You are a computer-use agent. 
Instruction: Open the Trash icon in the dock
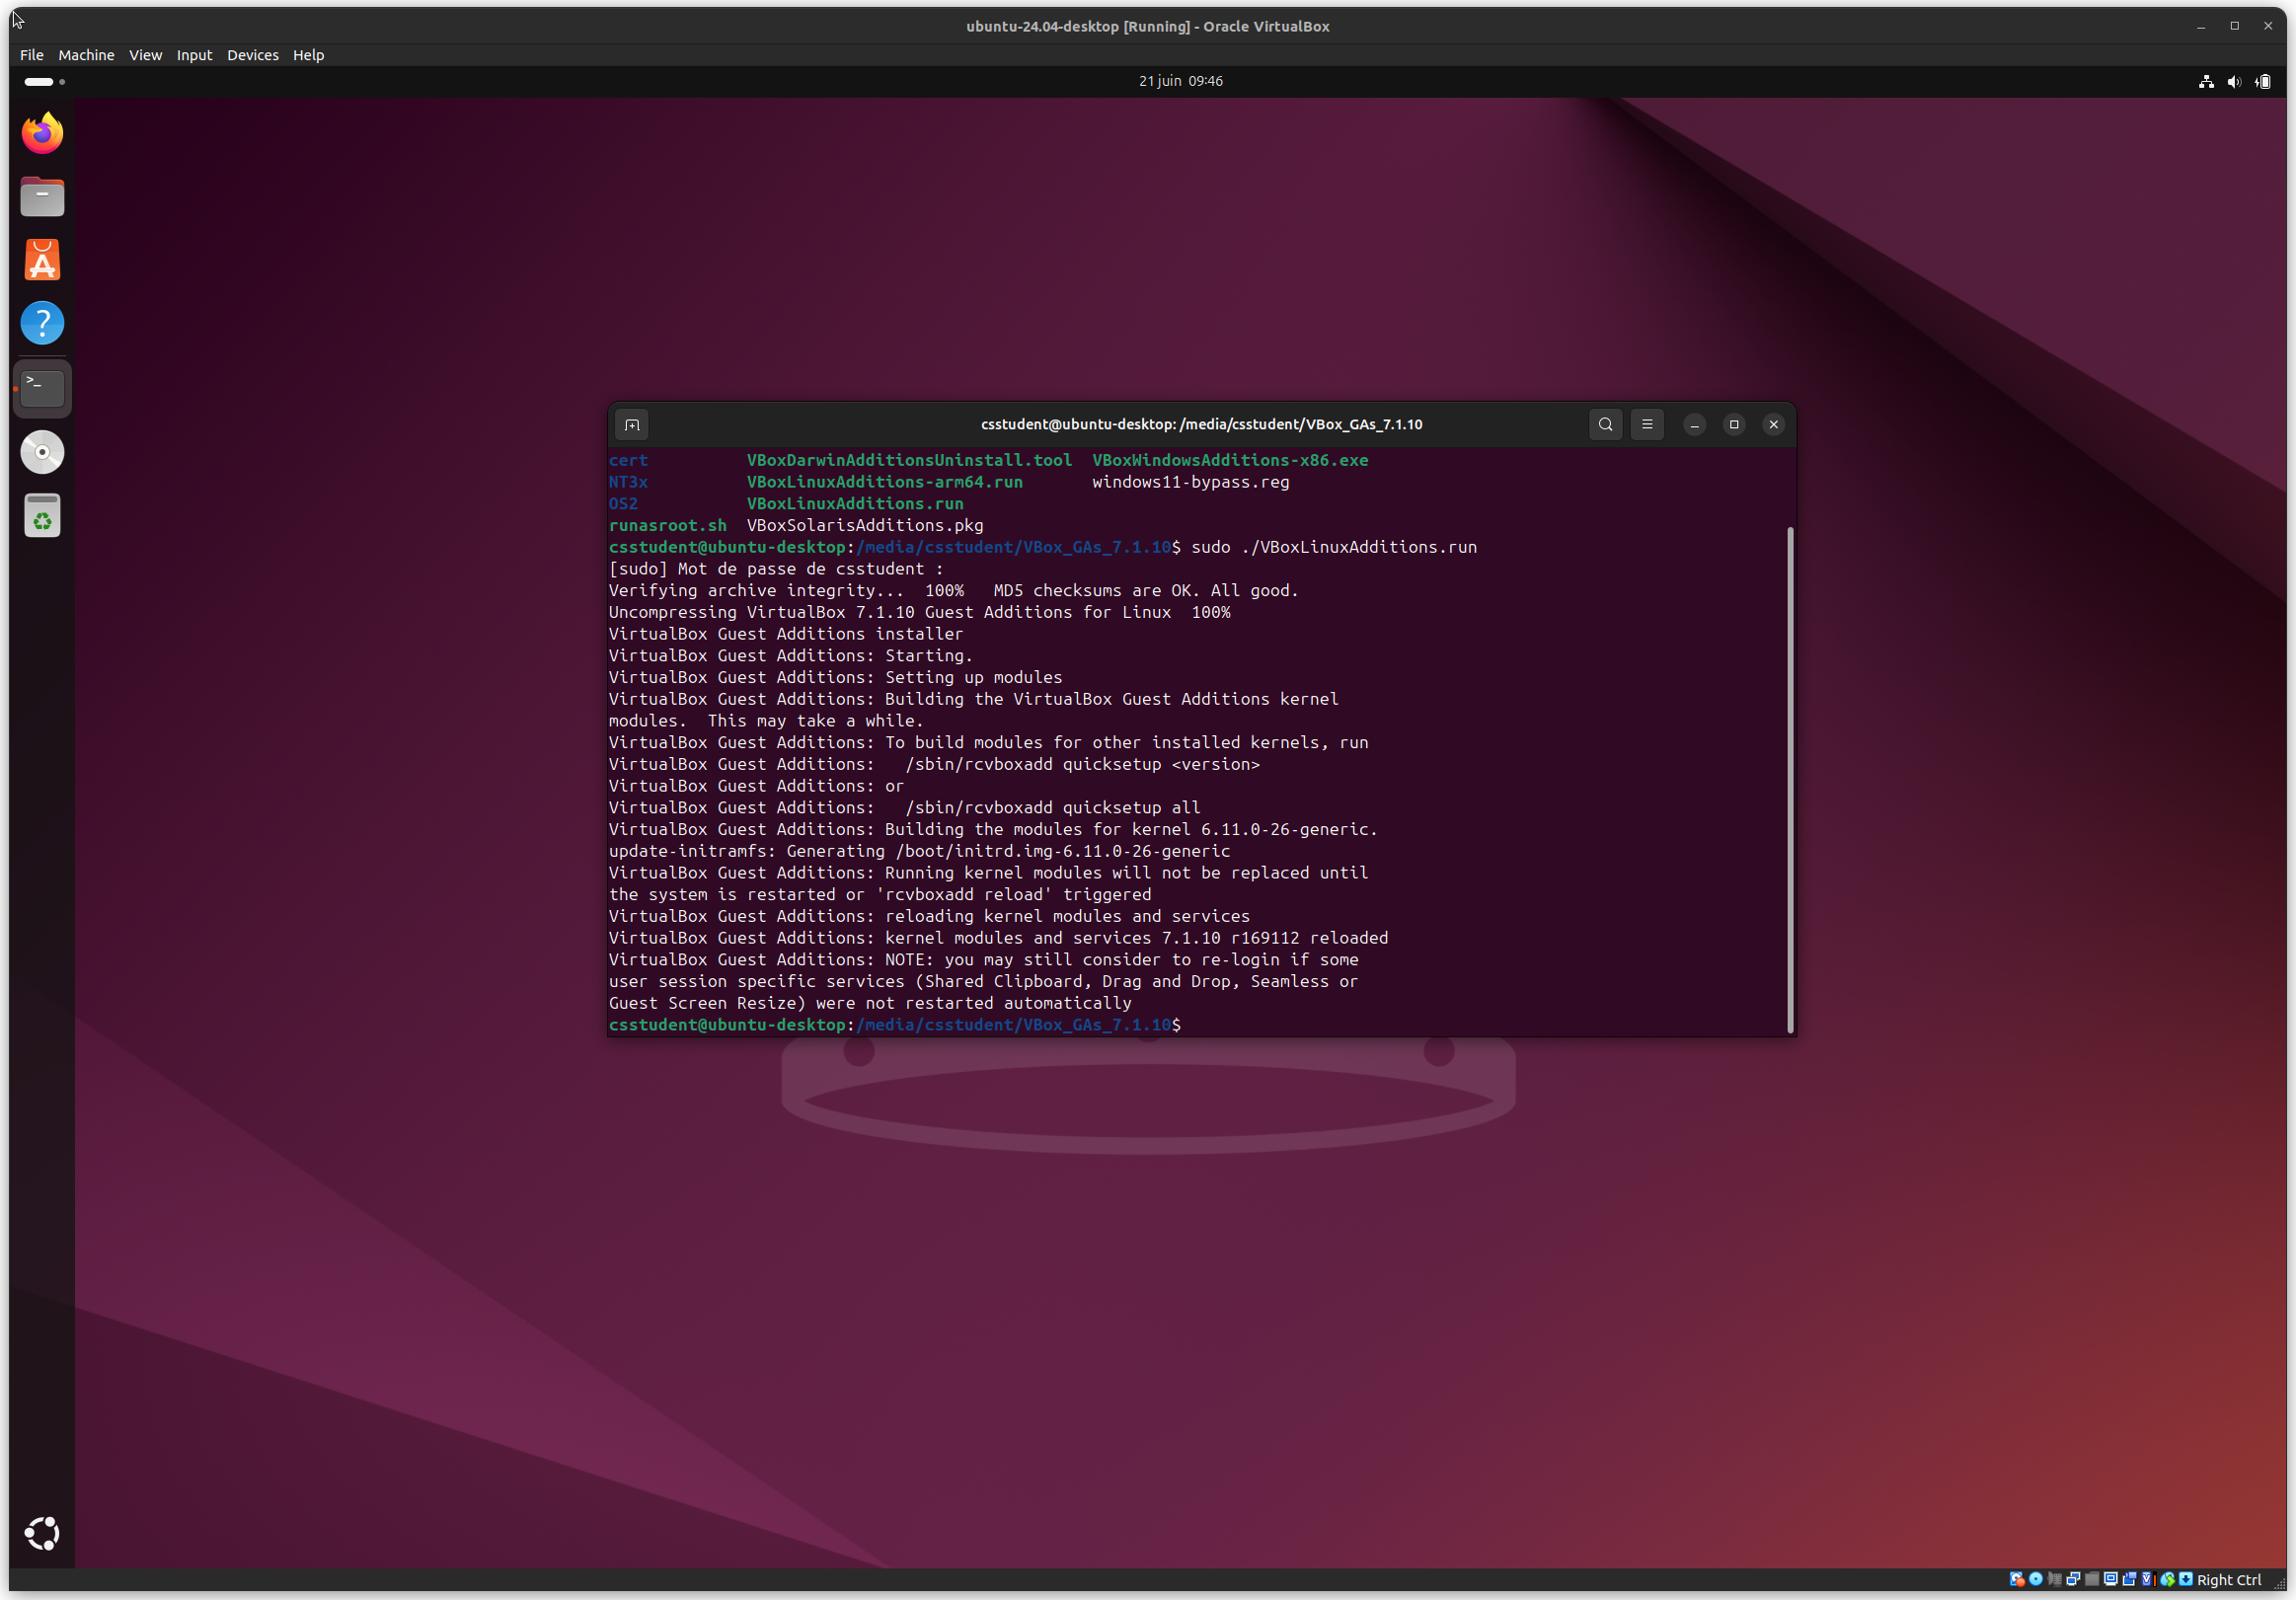pyautogui.click(x=42, y=516)
